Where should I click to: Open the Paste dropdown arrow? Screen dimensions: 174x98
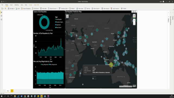coord(3,8)
